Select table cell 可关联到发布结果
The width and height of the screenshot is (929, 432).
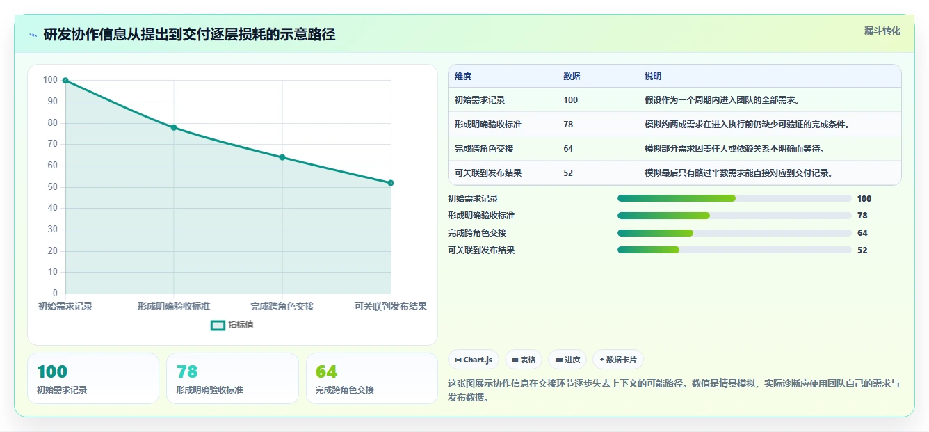pyautogui.click(x=488, y=173)
